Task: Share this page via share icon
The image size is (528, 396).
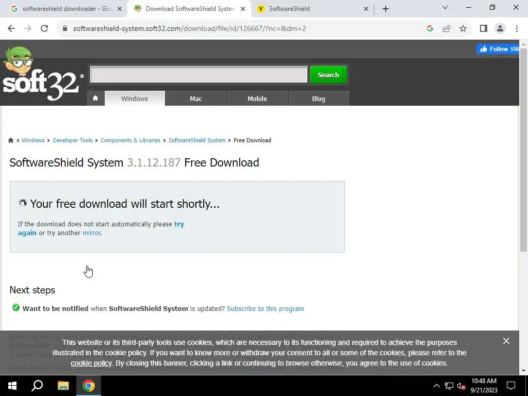Action: [x=447, y=28]
